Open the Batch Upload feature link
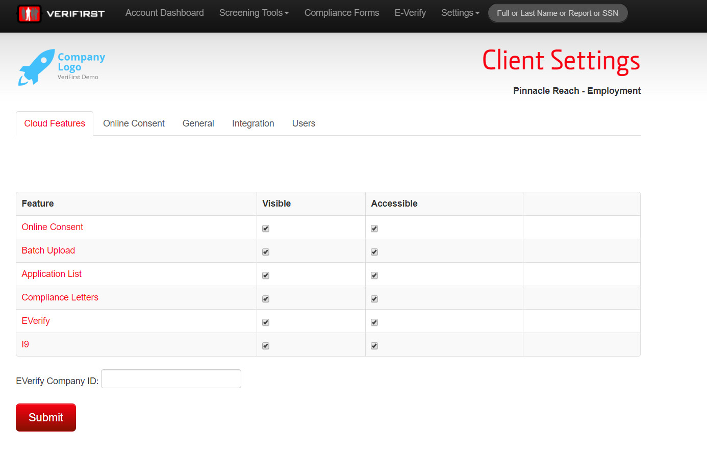 (48, 250)
